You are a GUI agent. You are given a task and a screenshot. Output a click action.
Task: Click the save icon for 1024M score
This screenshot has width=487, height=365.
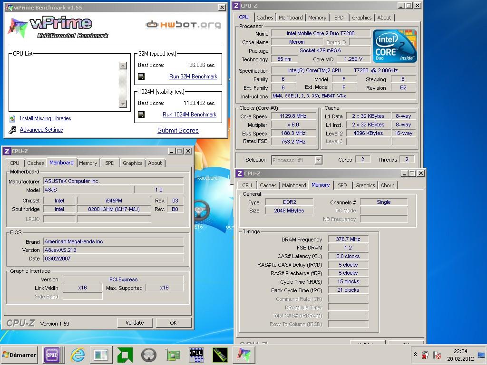(x=141, y=115)
